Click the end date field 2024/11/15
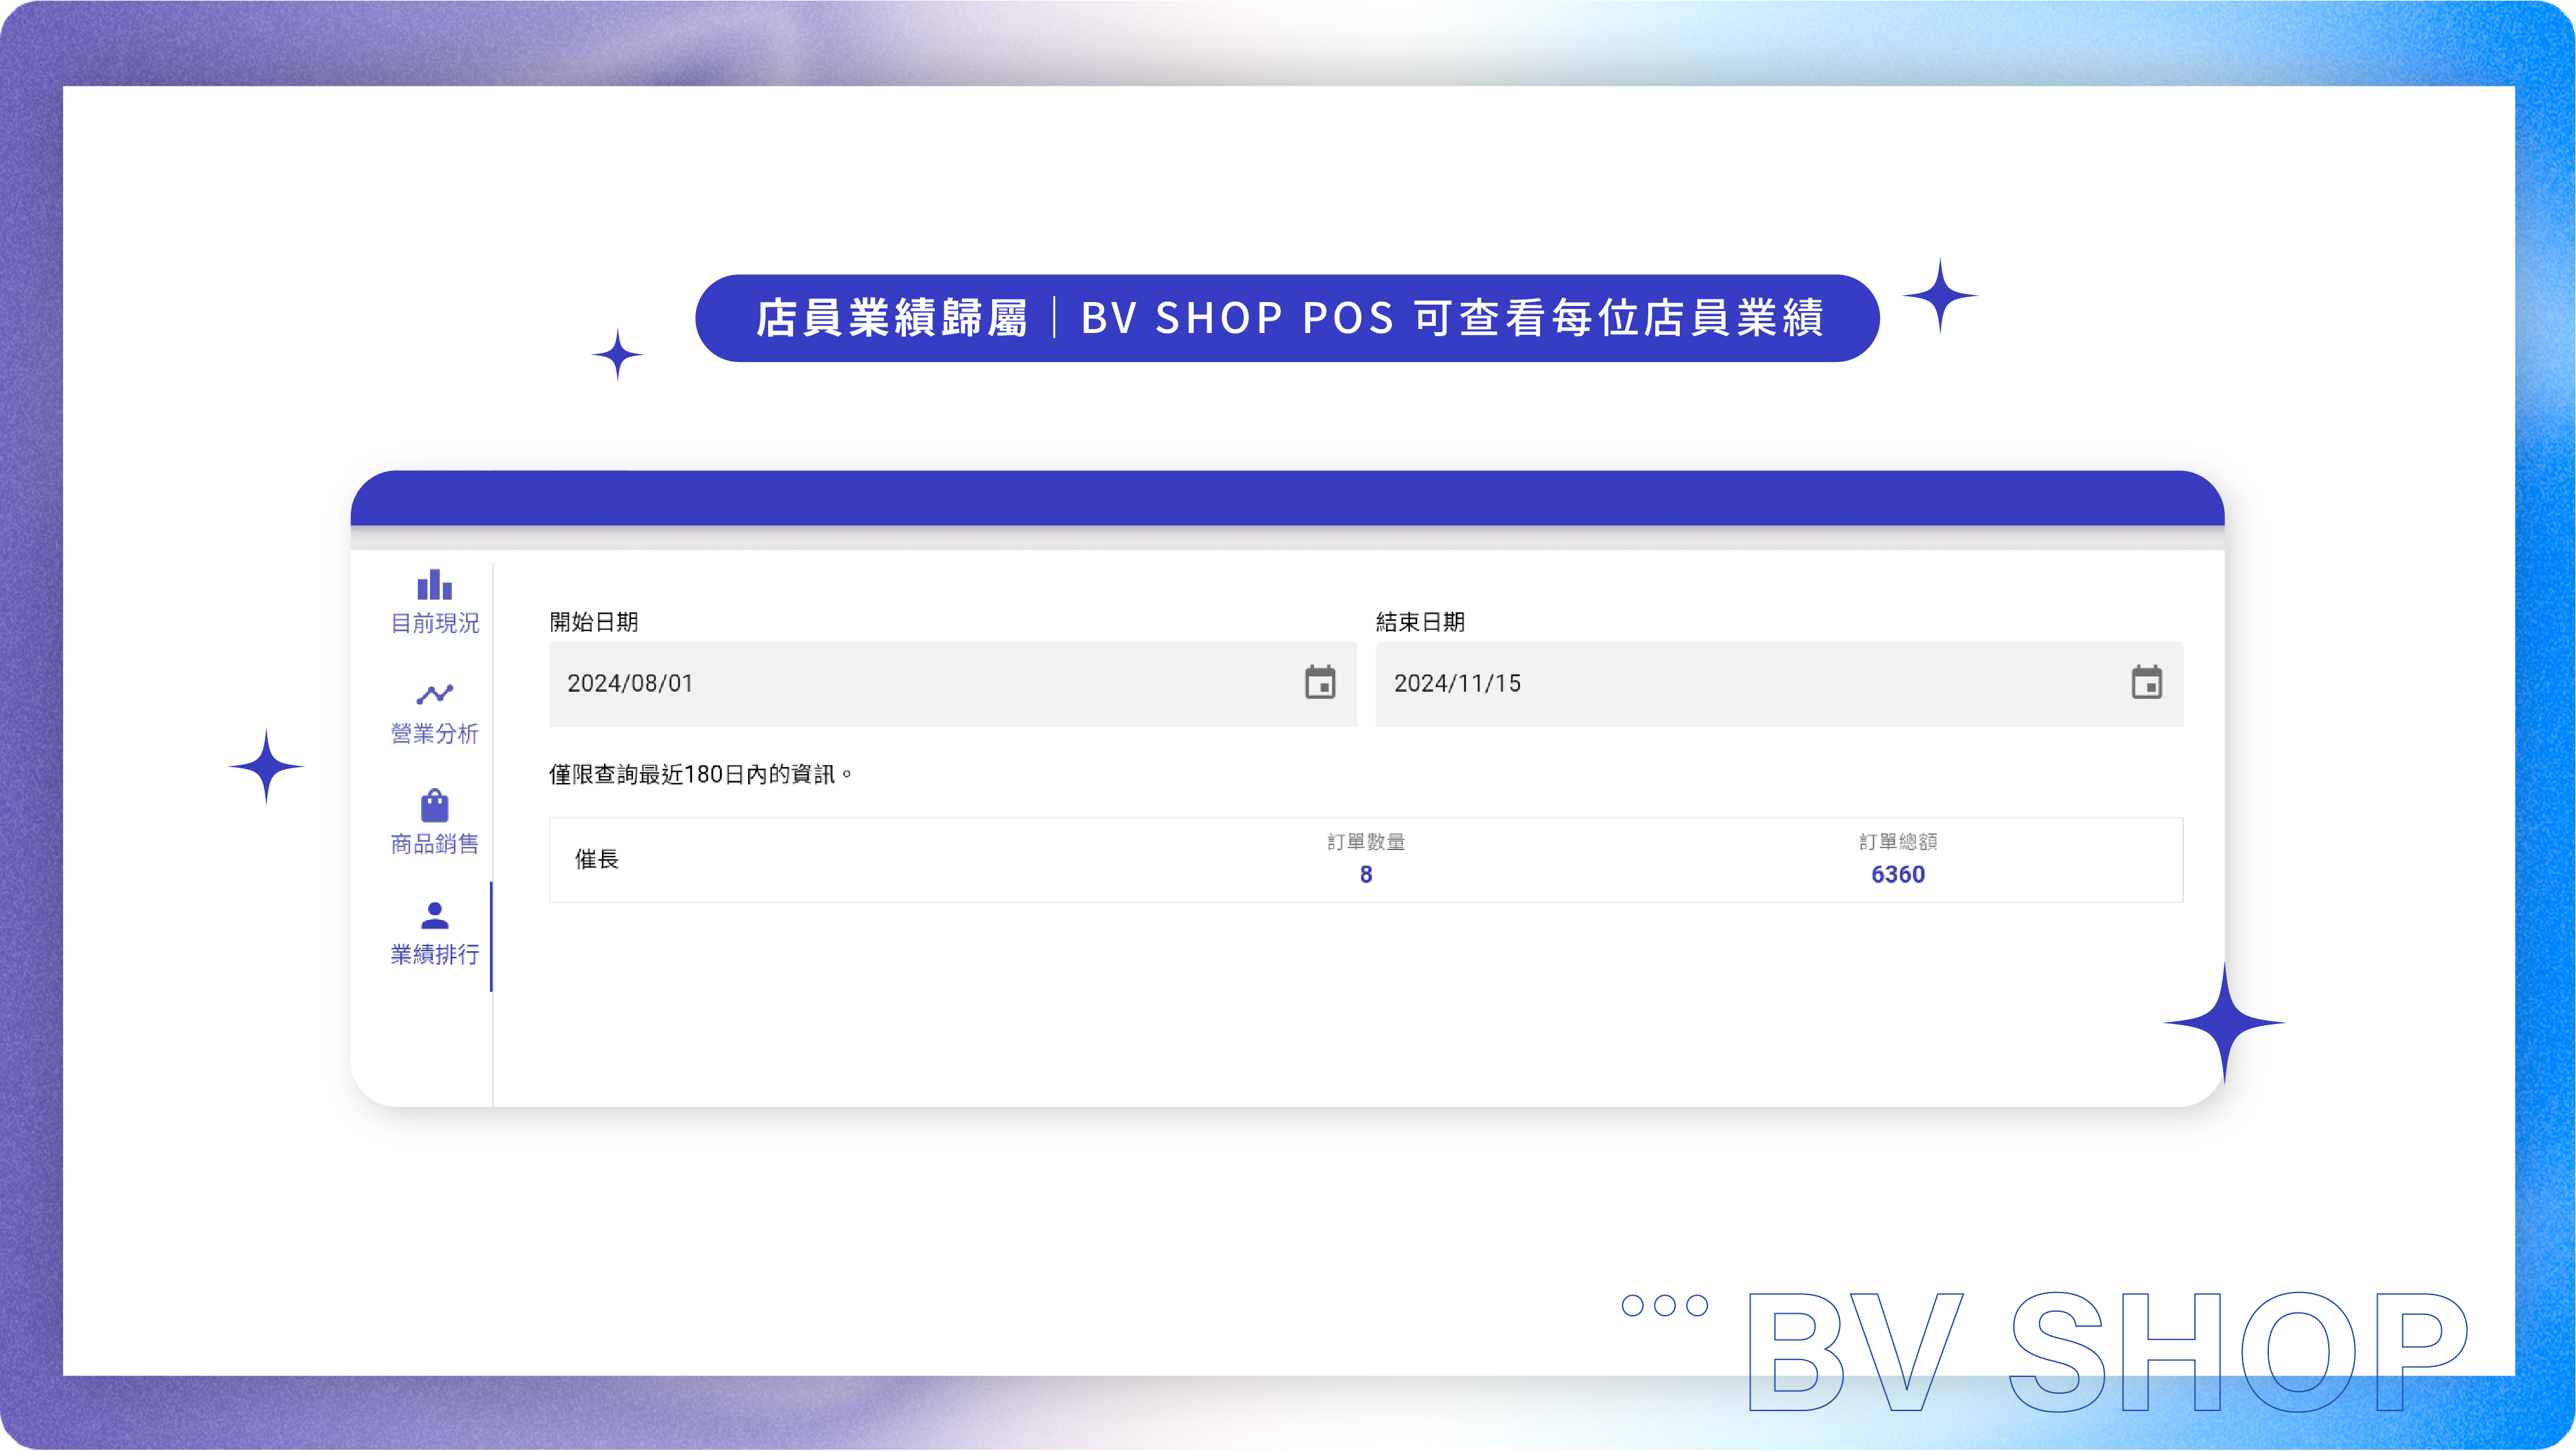 [1779, 684]
